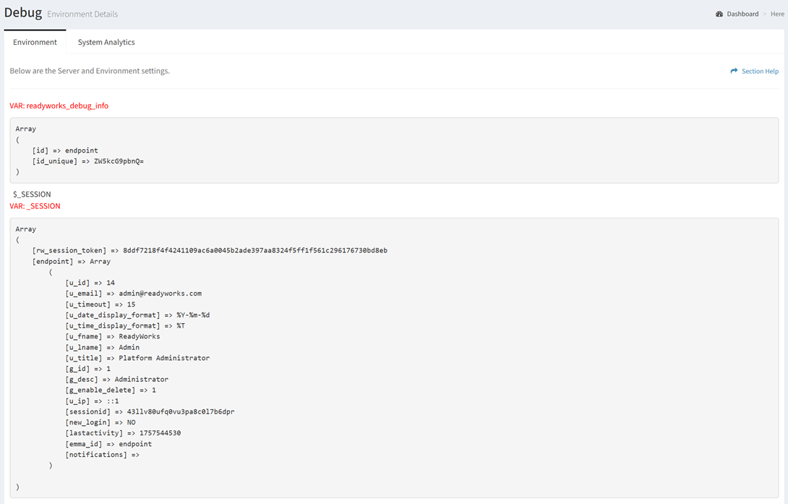
Task: Click 'VAR: readyworks_debug_info' red label
Action: 59,106
